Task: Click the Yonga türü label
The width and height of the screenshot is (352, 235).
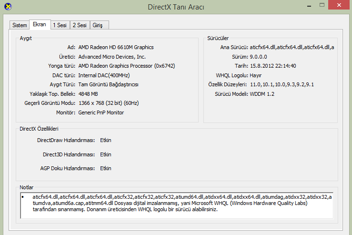Action: coord(62,66)
